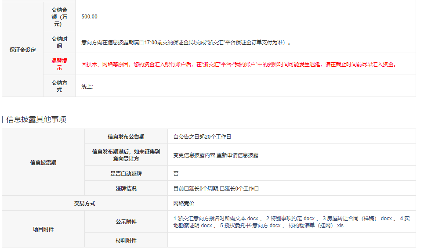This screenshot has width=424, height=251.
Task: Click the 网络竞价 transaction method value
Action: click(184, 203)
